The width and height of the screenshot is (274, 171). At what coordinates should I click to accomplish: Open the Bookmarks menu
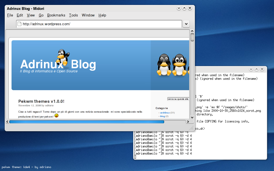[x=56, y=15]
